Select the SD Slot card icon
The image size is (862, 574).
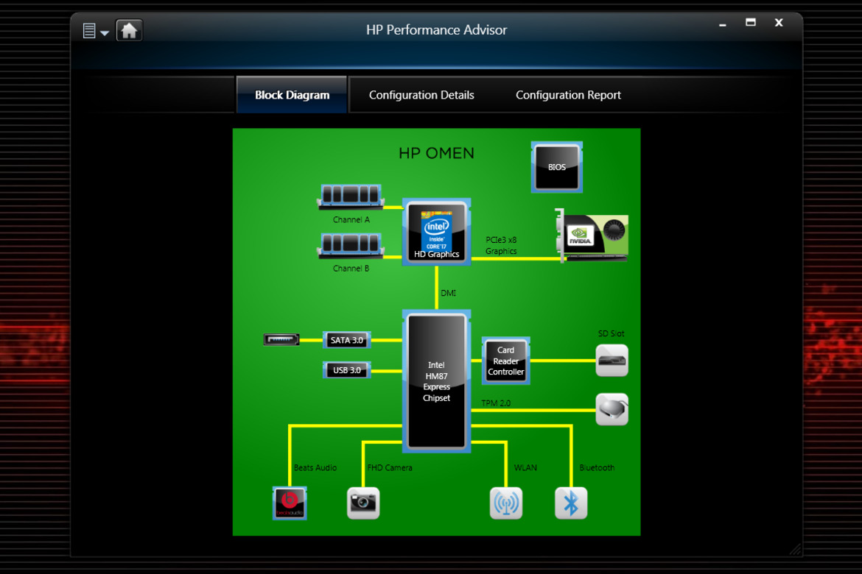[612, 361]
